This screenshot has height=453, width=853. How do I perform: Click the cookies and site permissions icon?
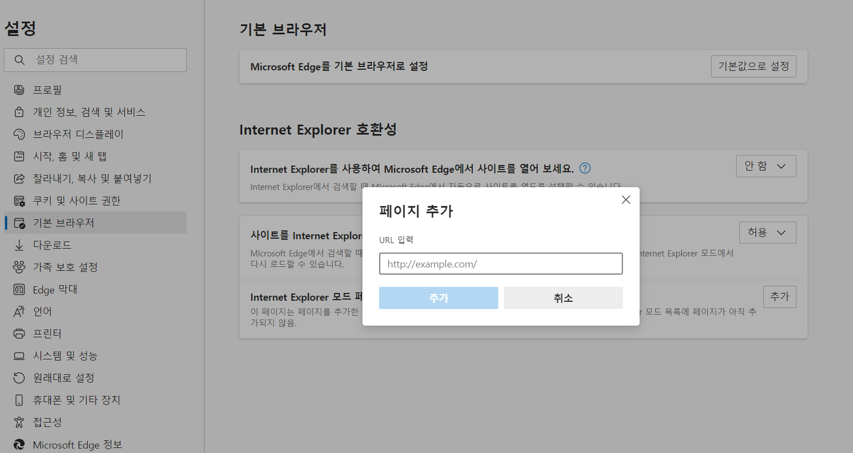tap(19, 200)
